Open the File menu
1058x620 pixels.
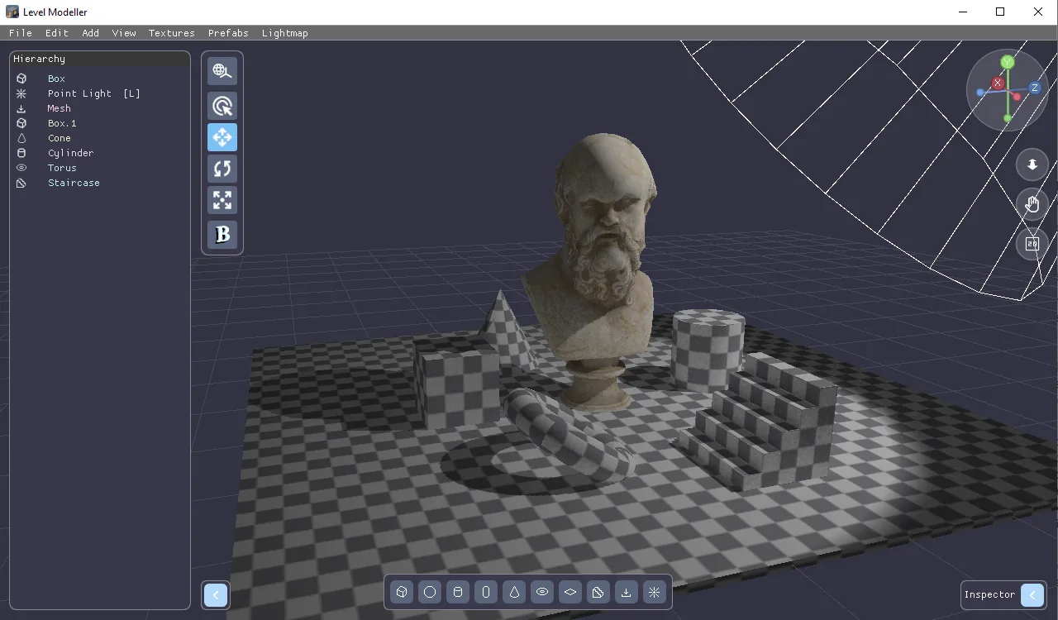pyautogui.click(x=21, y=33)
